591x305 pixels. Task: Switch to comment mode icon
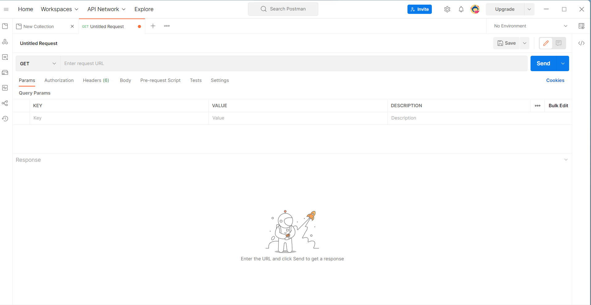point(559,43)
